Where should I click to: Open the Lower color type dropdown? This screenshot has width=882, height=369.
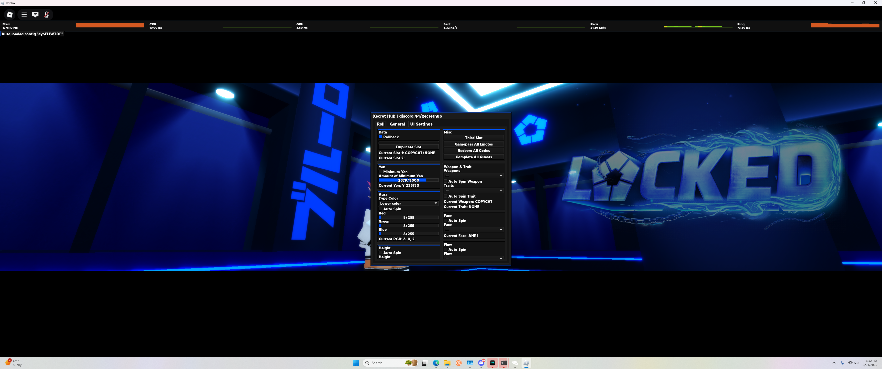pyautogui.click(x=408, y=203)
